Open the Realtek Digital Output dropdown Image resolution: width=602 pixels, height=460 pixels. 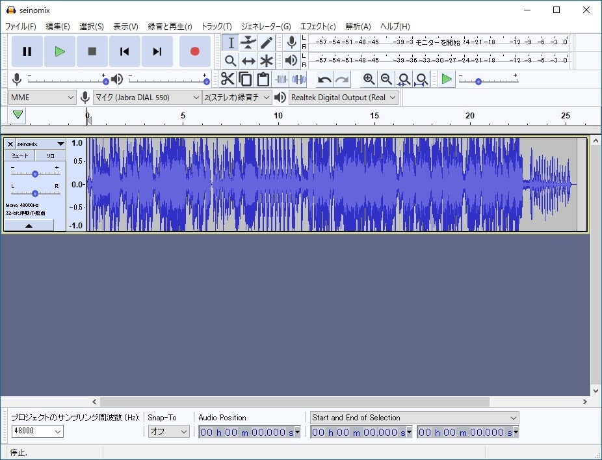pos(343,97)
